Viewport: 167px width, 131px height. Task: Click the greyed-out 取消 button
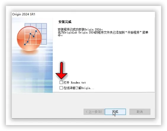[140, 112]
